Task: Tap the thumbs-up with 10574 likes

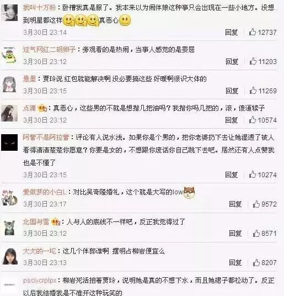Action: [253, 120]
